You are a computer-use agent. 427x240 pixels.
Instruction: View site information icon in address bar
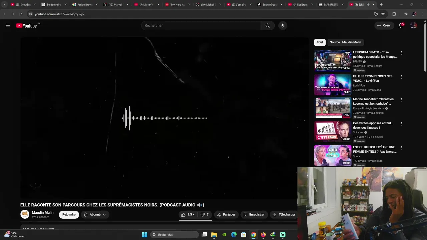[30, 14]
